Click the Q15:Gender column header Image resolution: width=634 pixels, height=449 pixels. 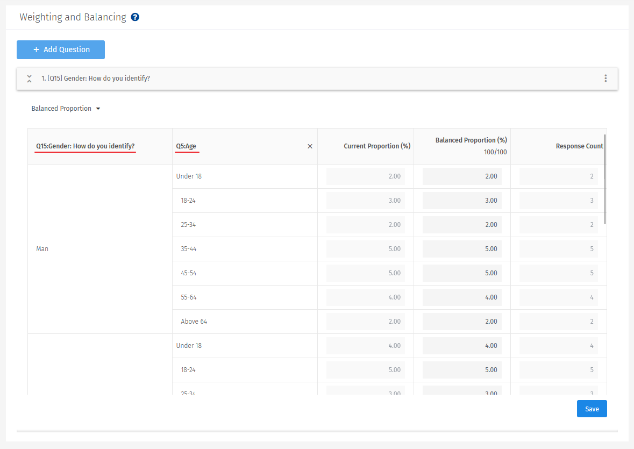click(x=85, y=146)
